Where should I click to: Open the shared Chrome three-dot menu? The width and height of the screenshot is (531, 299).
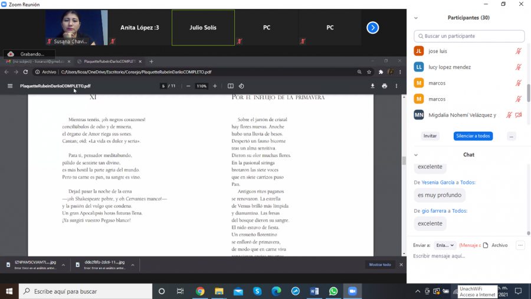(400, 72)
